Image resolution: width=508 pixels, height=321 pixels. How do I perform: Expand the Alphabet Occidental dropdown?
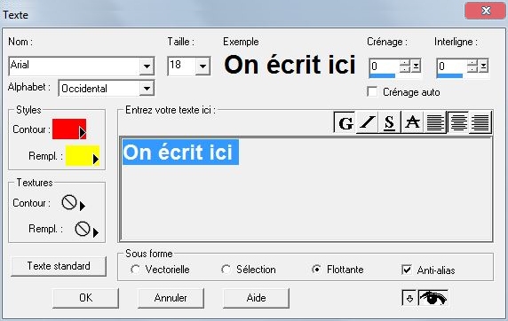coord(147,88)
